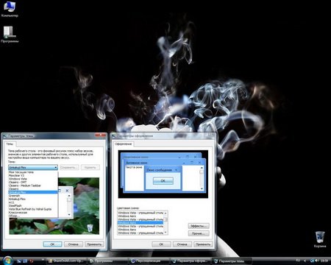Open the Корзина recycle bin icon
The width and height of the screenshot is (331, 265).
click(320, 239)
